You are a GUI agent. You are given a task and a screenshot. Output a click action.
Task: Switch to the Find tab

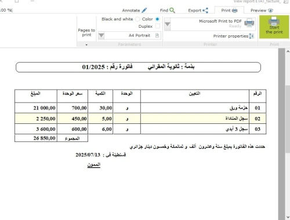(x=167, y=10)
